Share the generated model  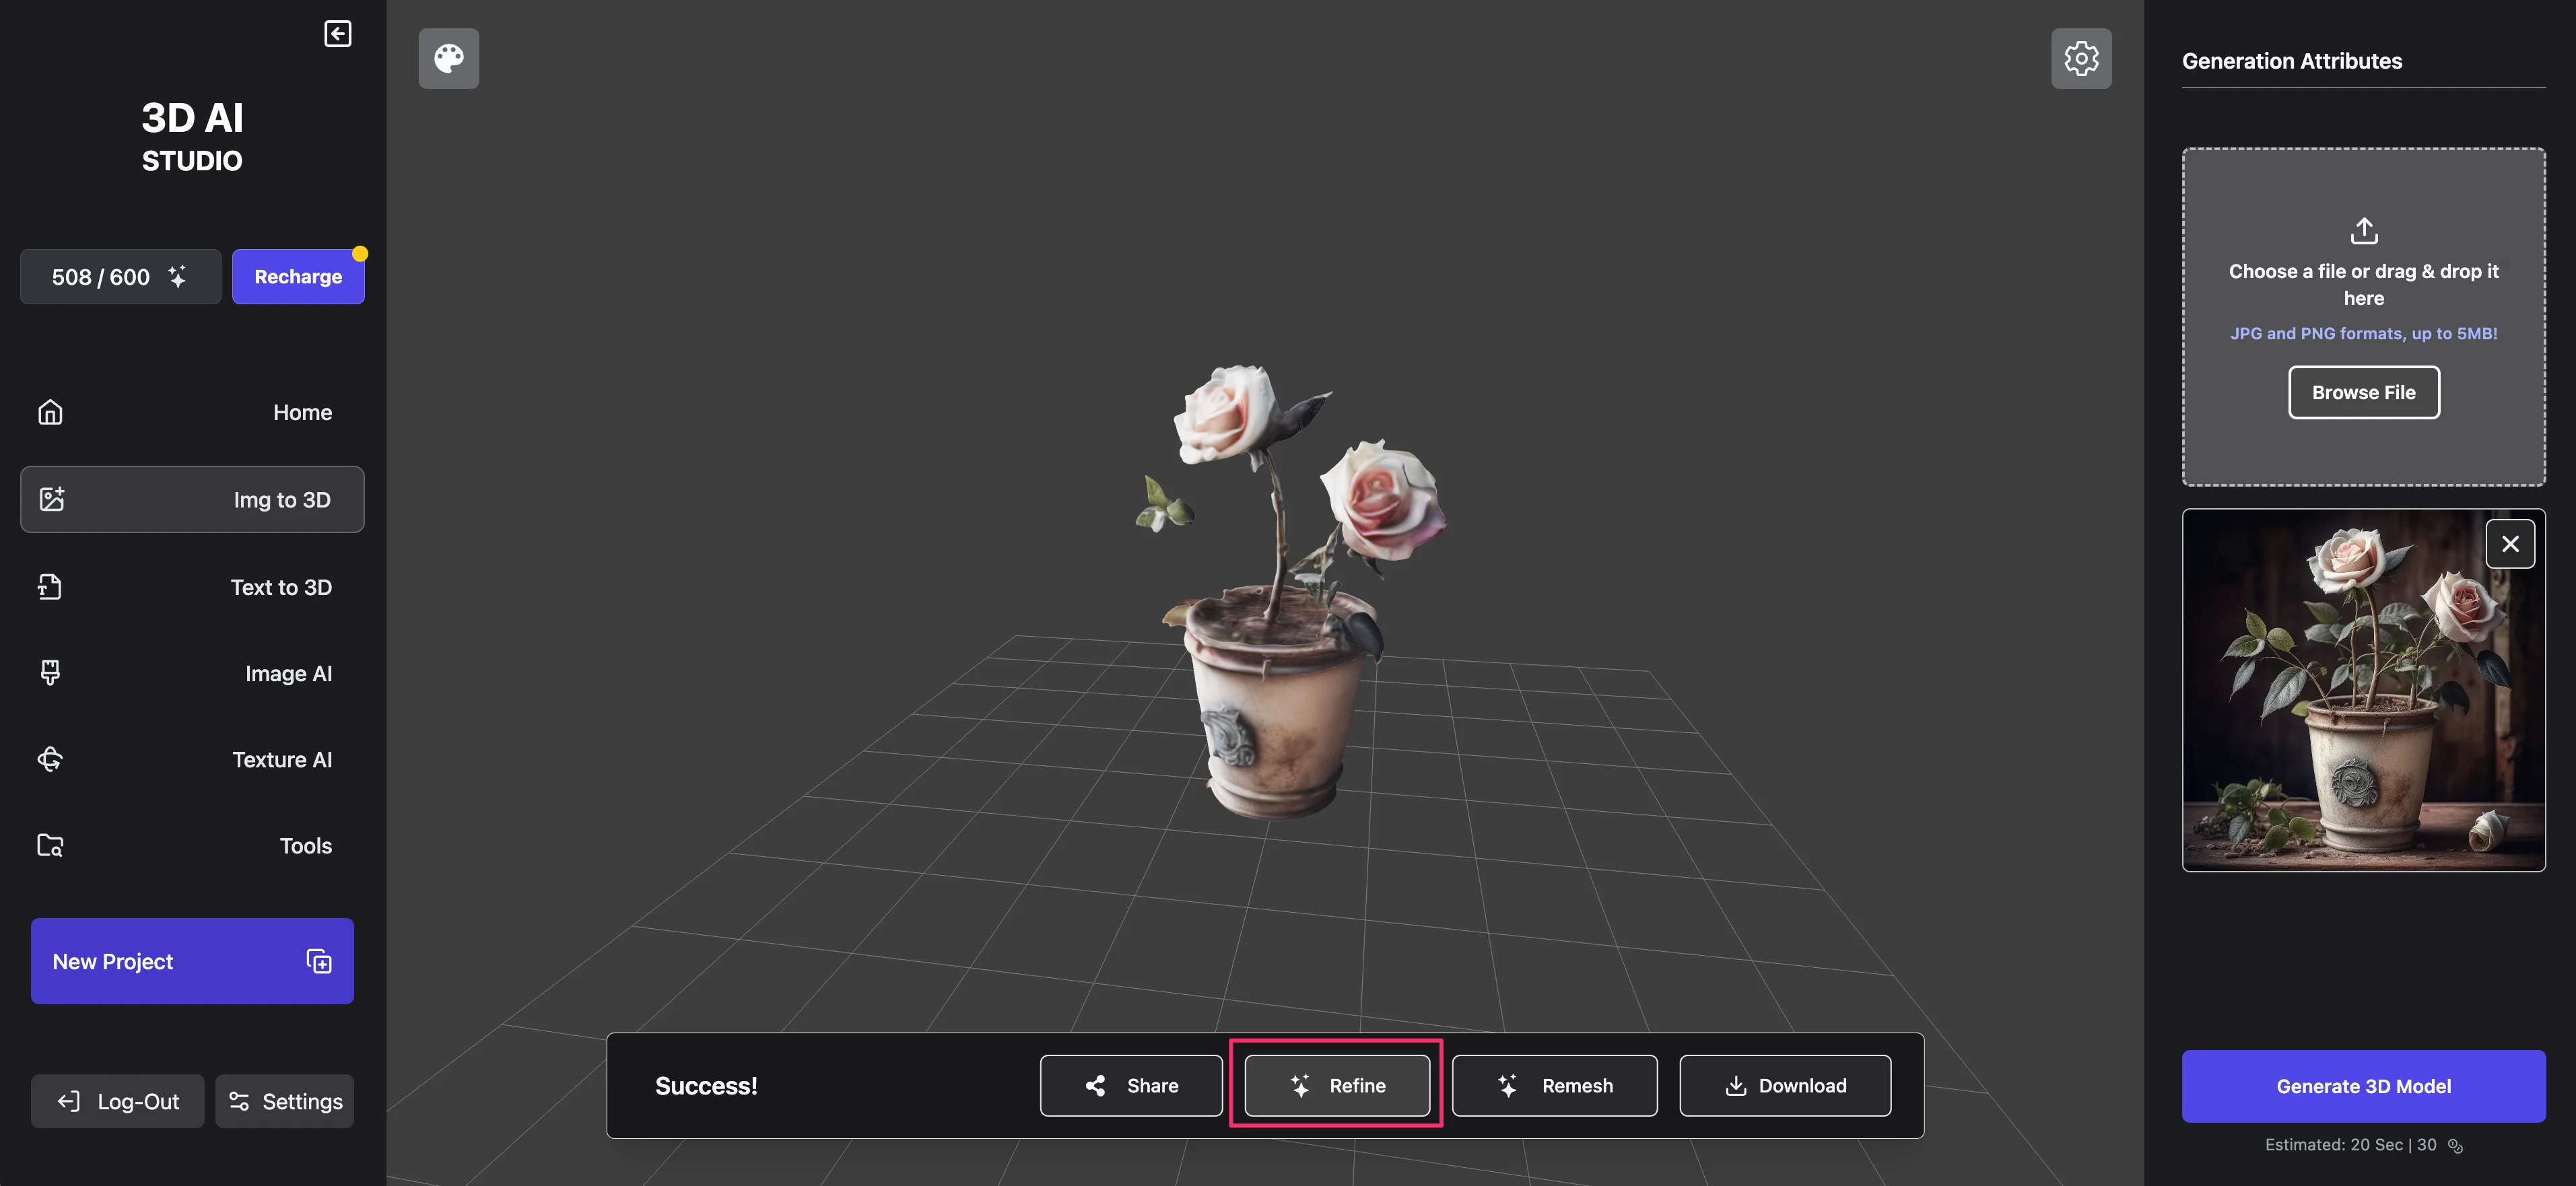(x=1130, y=1085)
